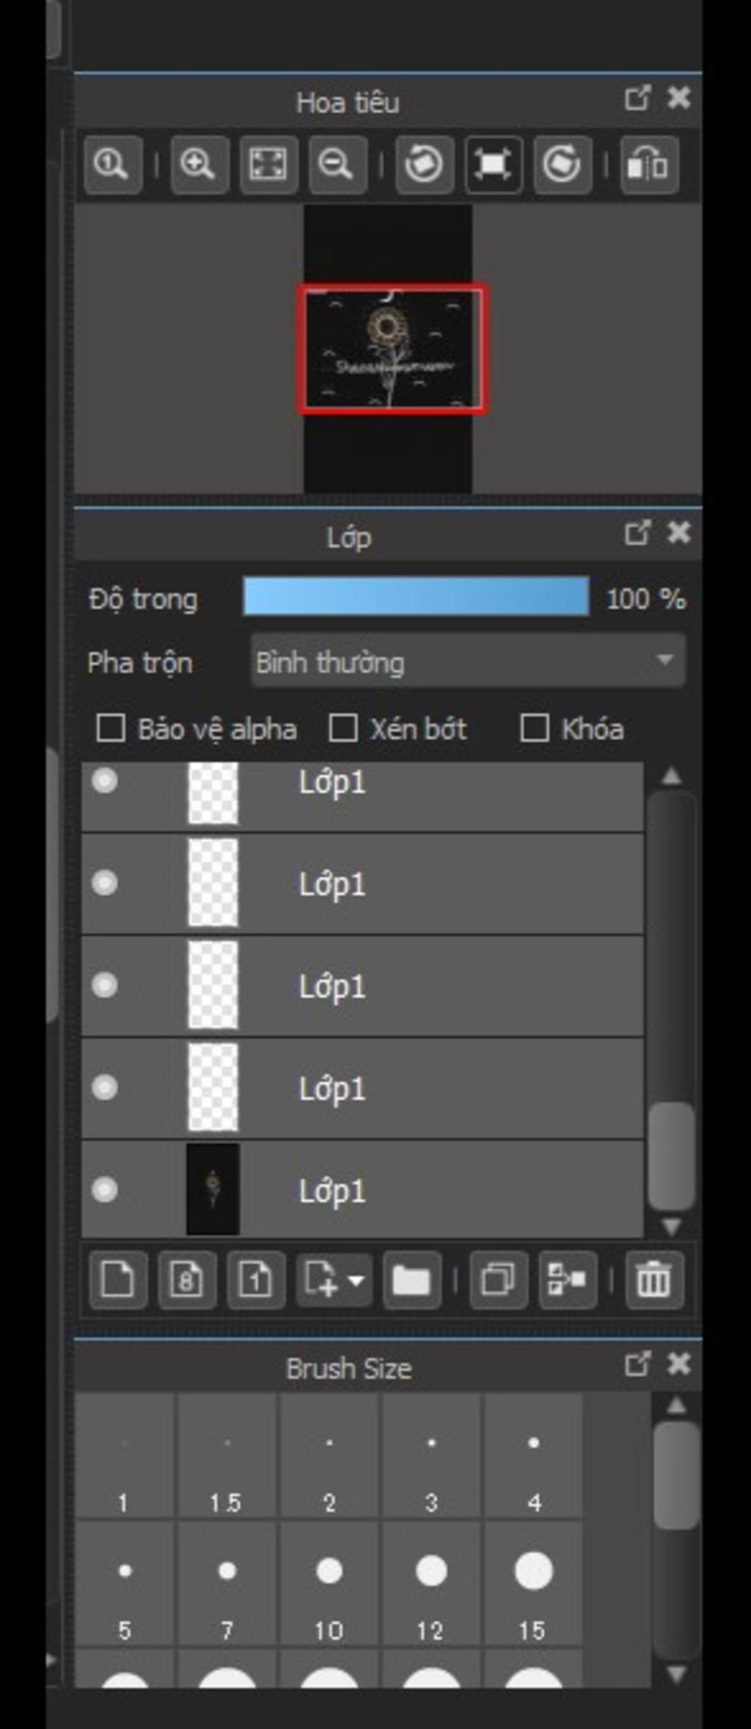Open the Pha trộn blend mode dropdown
751x1729 pixels.
click(x=468, y=661)
